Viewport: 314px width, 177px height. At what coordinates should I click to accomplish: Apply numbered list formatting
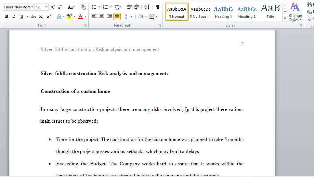tap(105, 7)
